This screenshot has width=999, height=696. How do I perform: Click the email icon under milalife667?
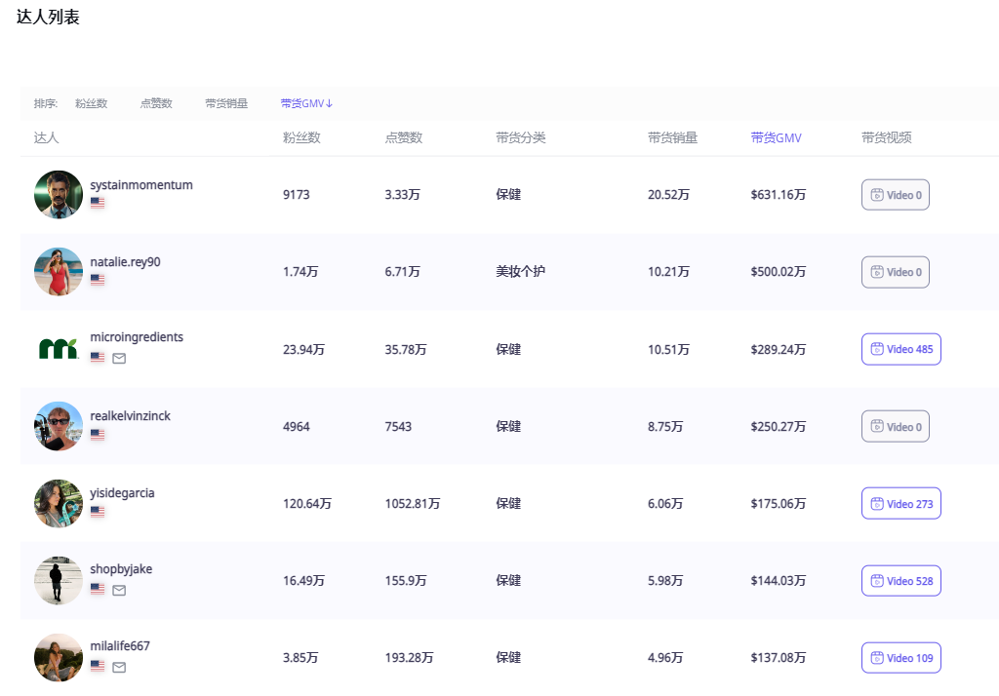(x=119, y=667)
